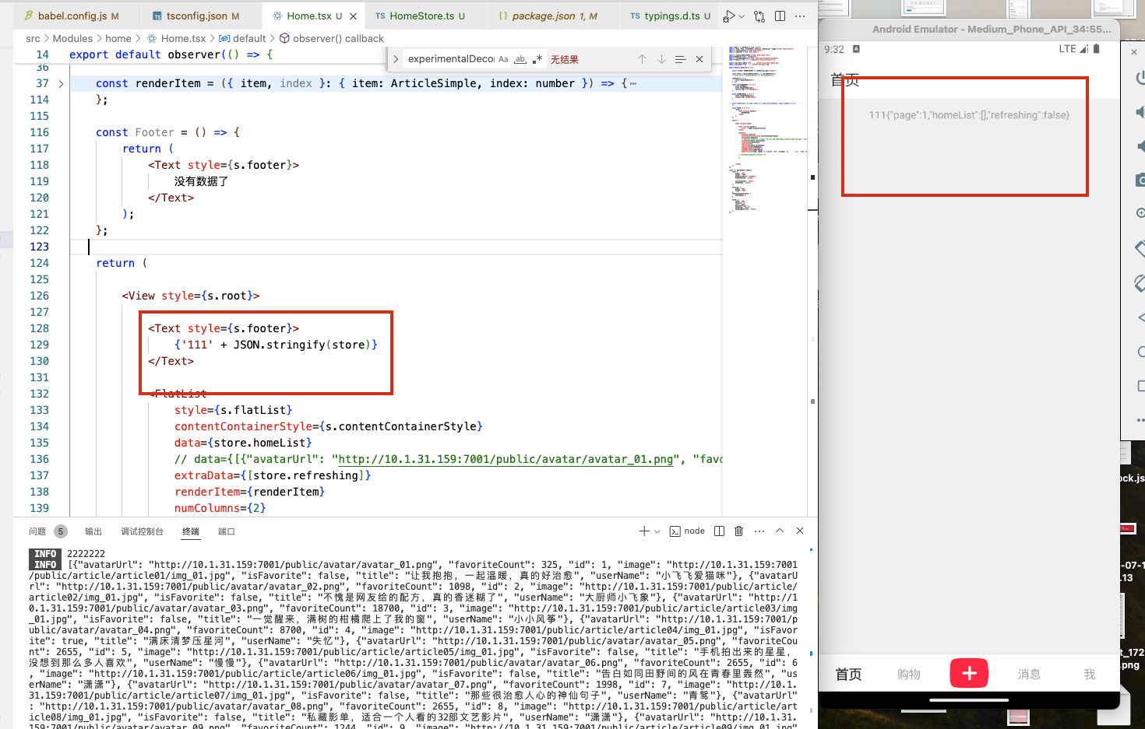
Task: Open the 输出 (Output) panel tab
Action: click(x=93, y=531)
